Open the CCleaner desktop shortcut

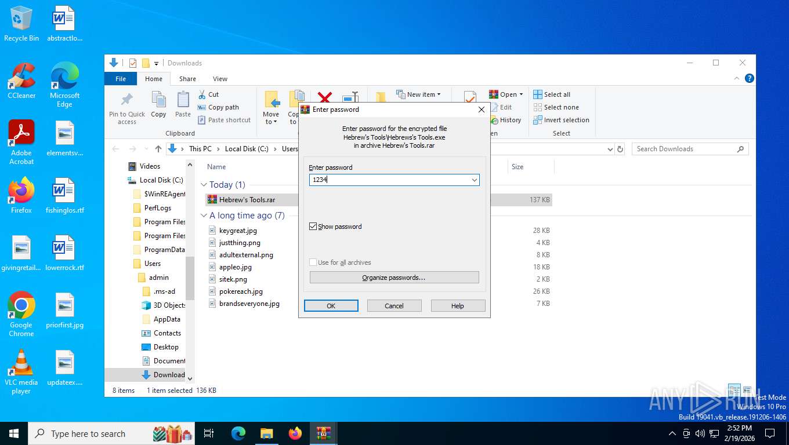coord(21,81)
